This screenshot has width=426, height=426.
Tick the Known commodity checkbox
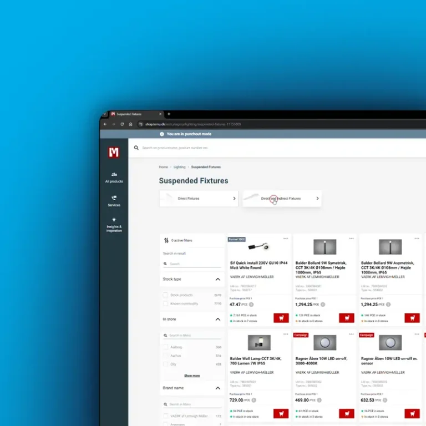165,303
